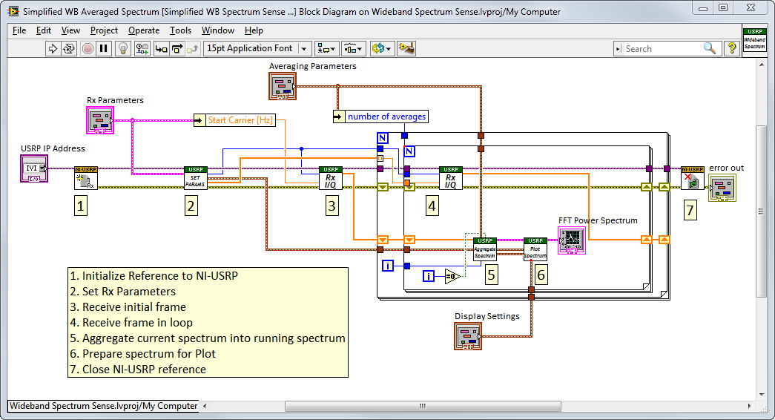The width and height of the screenshot is (775, 420).
Task: Open the Tools menu
Action: pyautogui.click(x=180, y=30)
